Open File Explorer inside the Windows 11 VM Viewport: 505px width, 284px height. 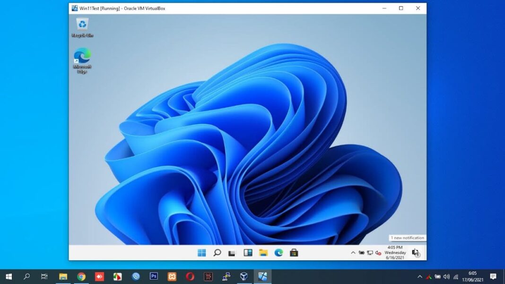(x=263, y=253)
